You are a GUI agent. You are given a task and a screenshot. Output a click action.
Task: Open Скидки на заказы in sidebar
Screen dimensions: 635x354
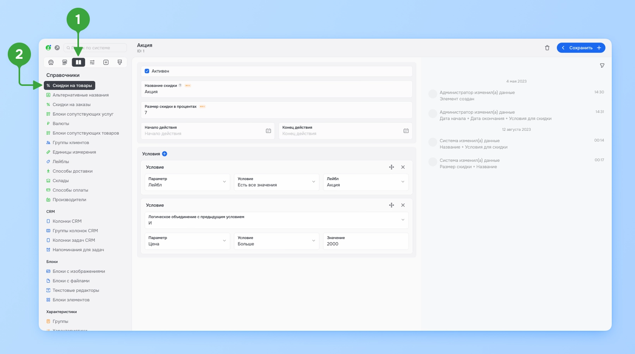71,104
